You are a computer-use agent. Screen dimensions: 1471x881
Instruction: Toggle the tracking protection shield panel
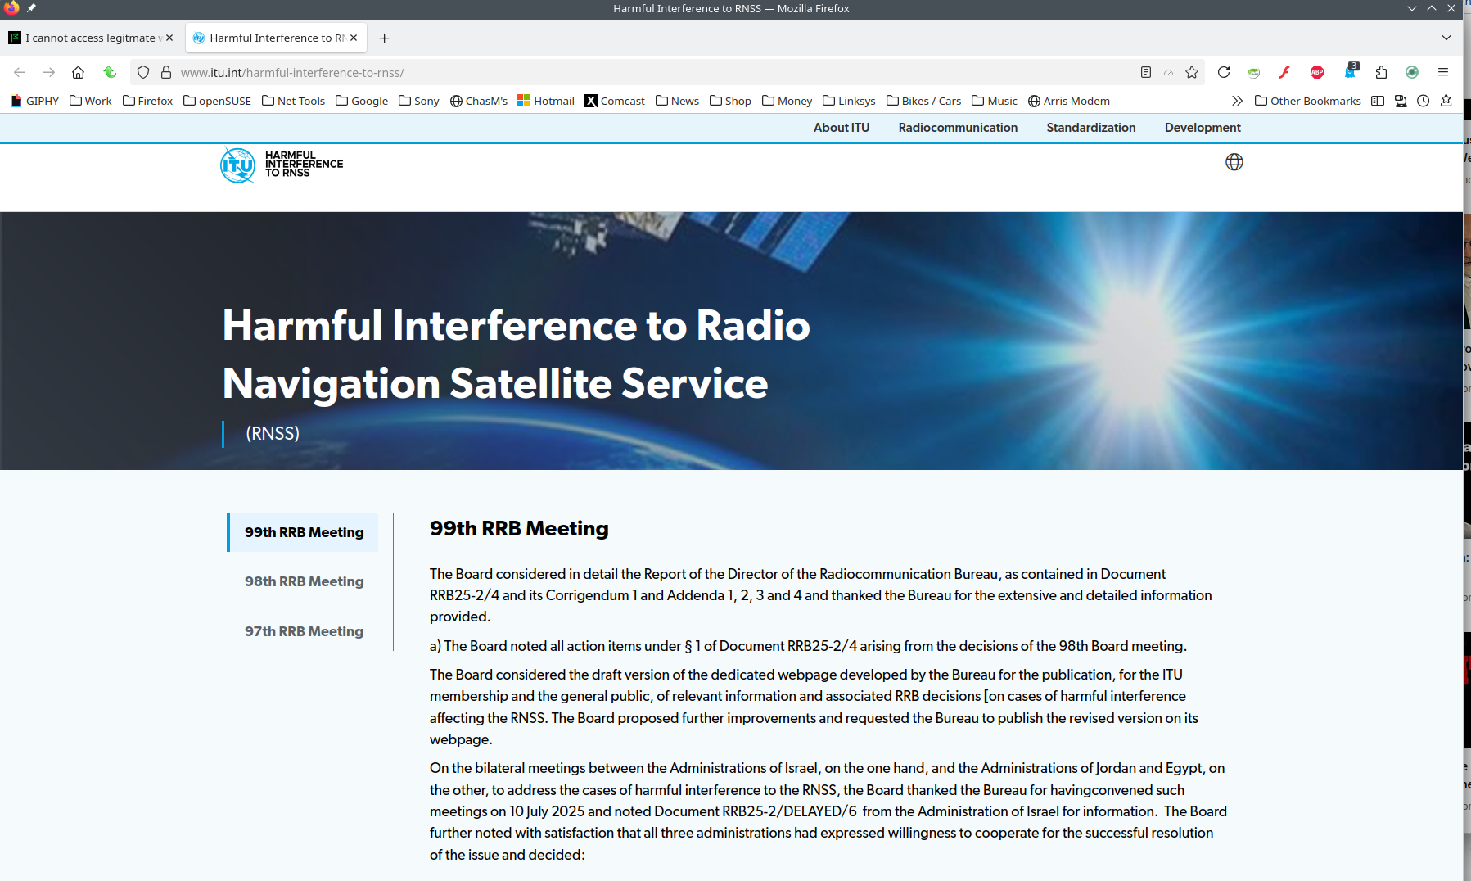(143, 72)
